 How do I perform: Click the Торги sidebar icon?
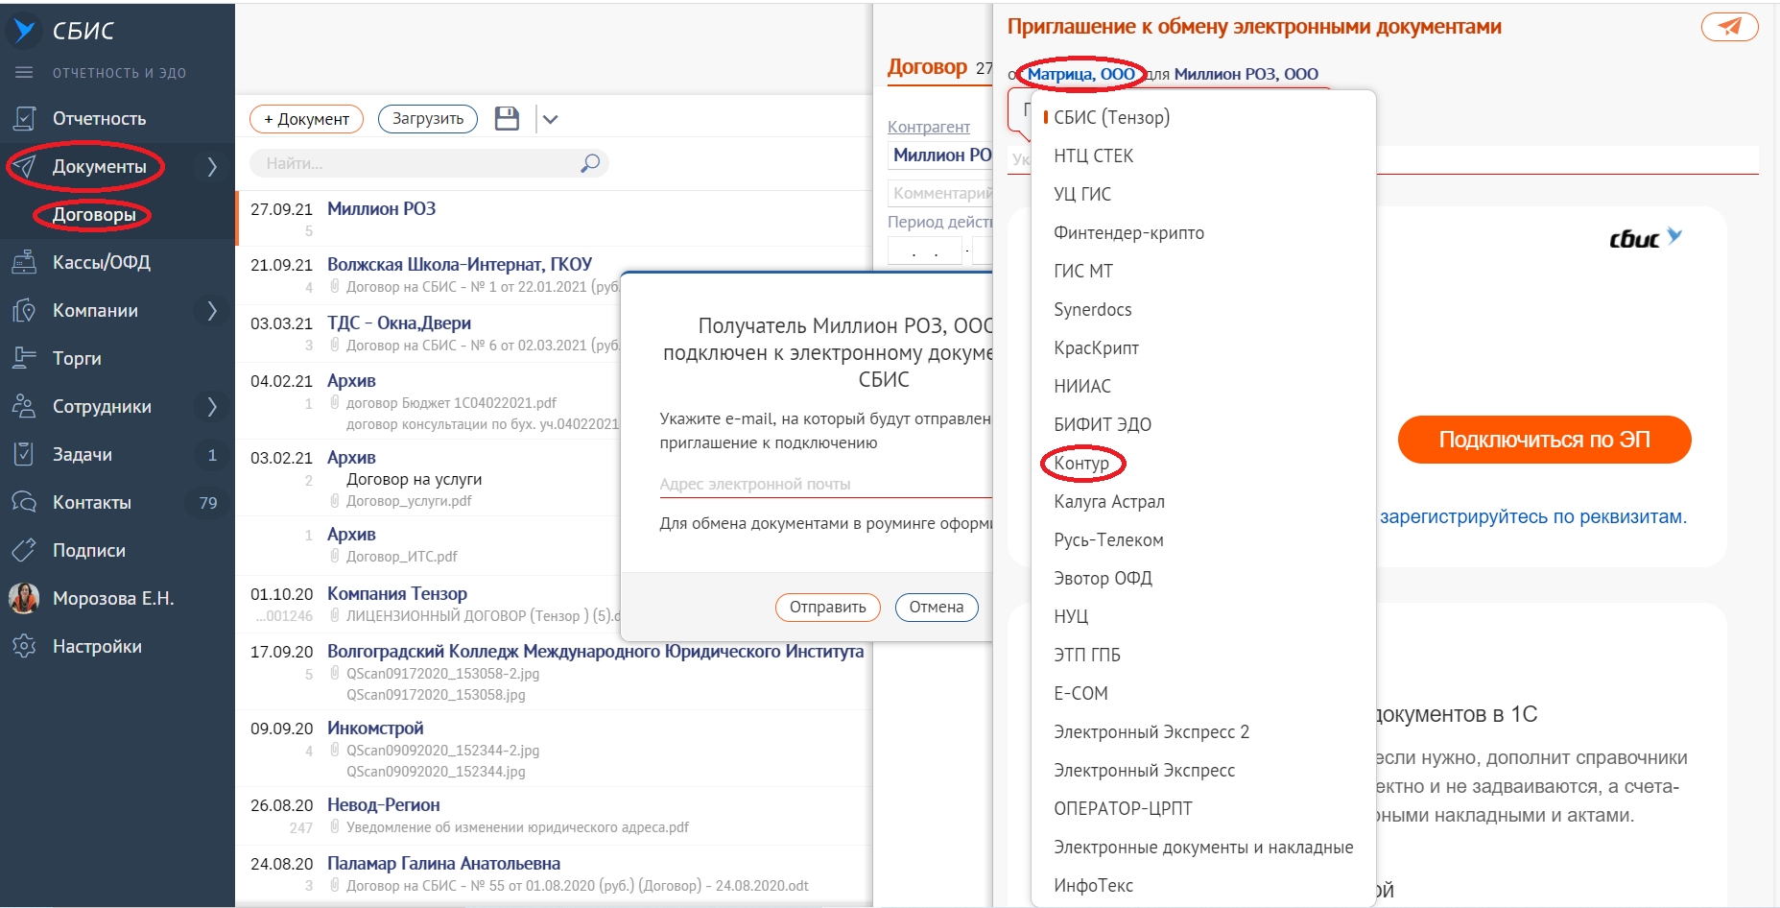[24, 358]
